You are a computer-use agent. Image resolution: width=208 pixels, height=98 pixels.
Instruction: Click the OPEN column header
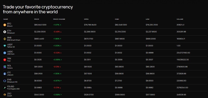pos(86,19)
